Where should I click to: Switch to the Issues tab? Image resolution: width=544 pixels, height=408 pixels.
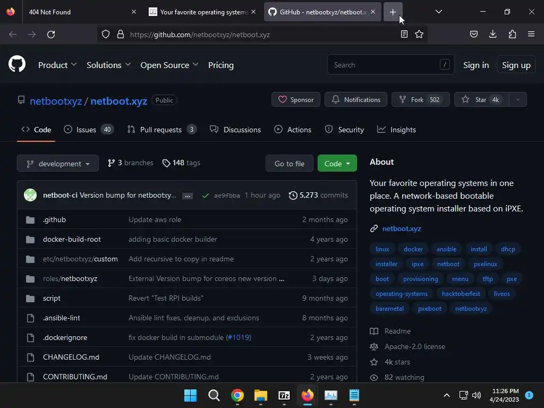point(89,130)
